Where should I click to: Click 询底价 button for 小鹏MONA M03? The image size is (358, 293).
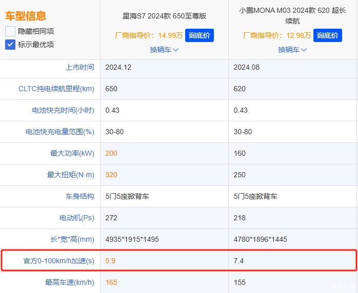pyautogui.click(x=327, y=35)
